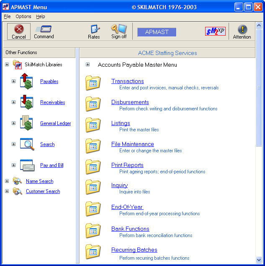The height and width of the screenshot is (266, 265).
Task: Click the Cancel red X icon
Action: [x=19, y=29]
